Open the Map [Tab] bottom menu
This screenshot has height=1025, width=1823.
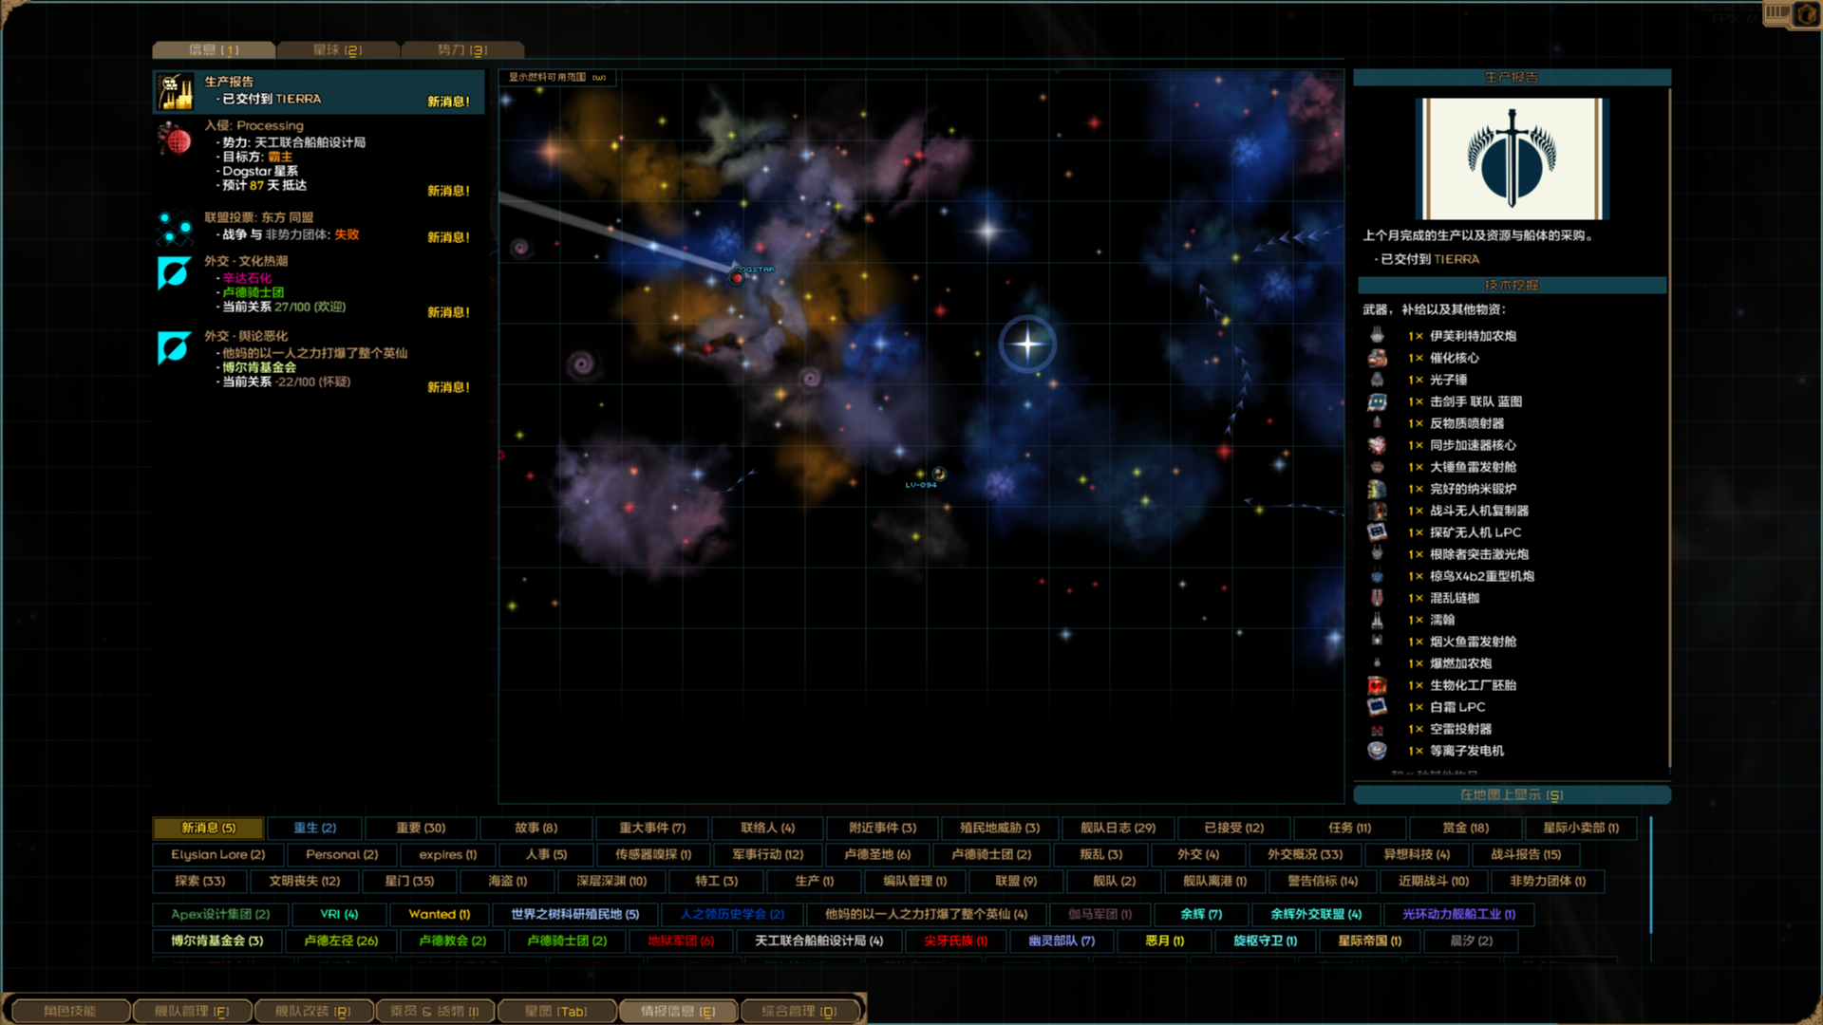pyautogui.click(x=556, y=1011)
